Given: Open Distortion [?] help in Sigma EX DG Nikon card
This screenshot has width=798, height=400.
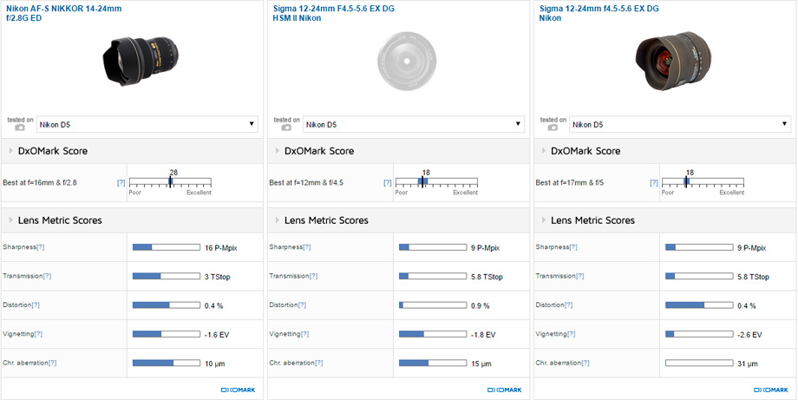Looking at the screenshot, I should coord(569,305).
